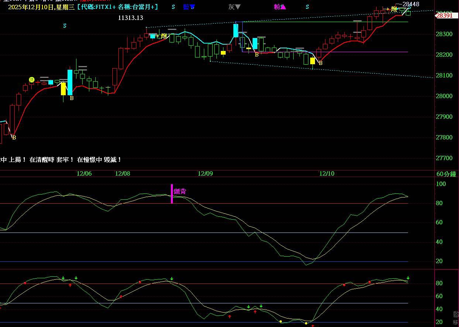Click the magenta 頭背 divergence marker

tap(179, 192)
